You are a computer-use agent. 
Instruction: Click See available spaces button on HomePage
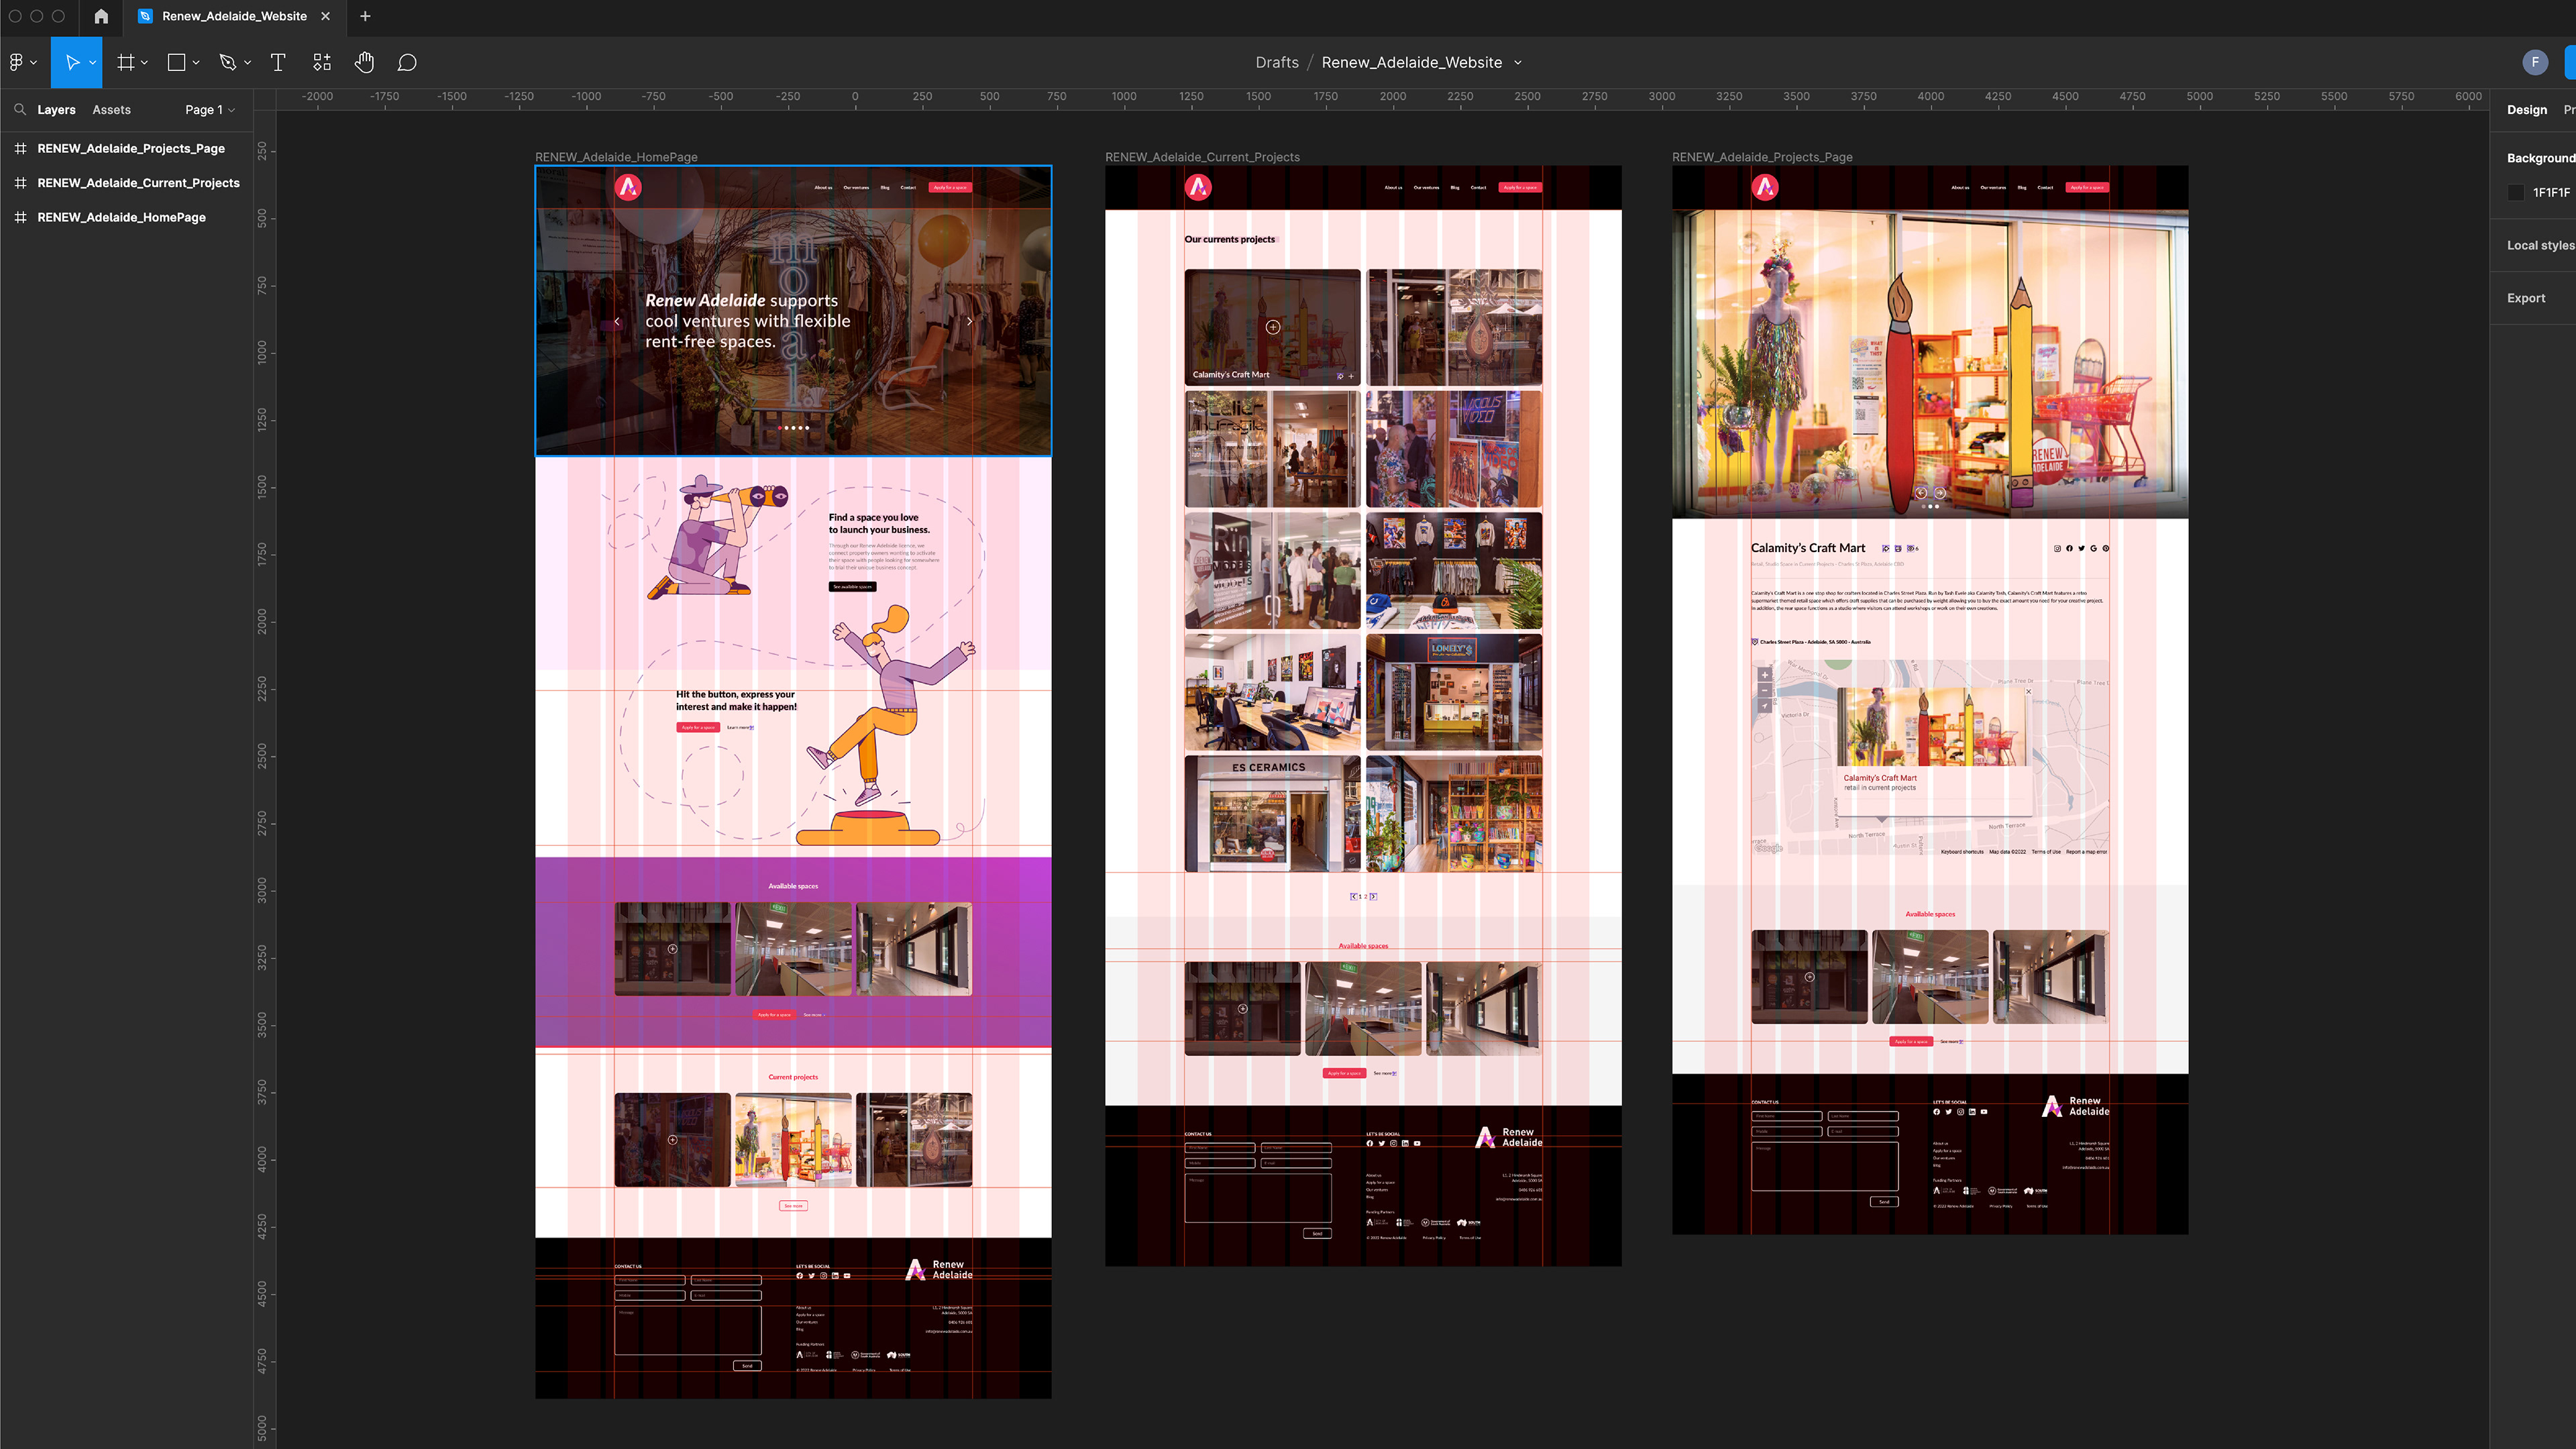(852, 586)
